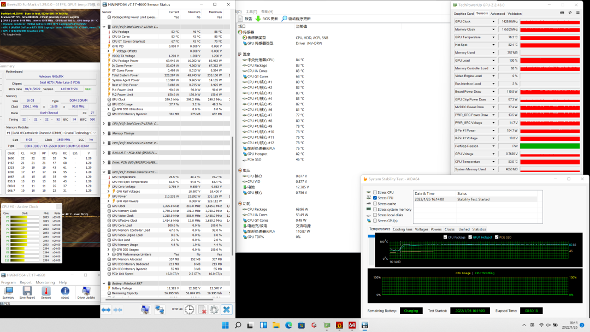The width and height of the screenshot is (590, 332).
Task: Enable the Stress CPU checkbox
Action: click(375, 193)
